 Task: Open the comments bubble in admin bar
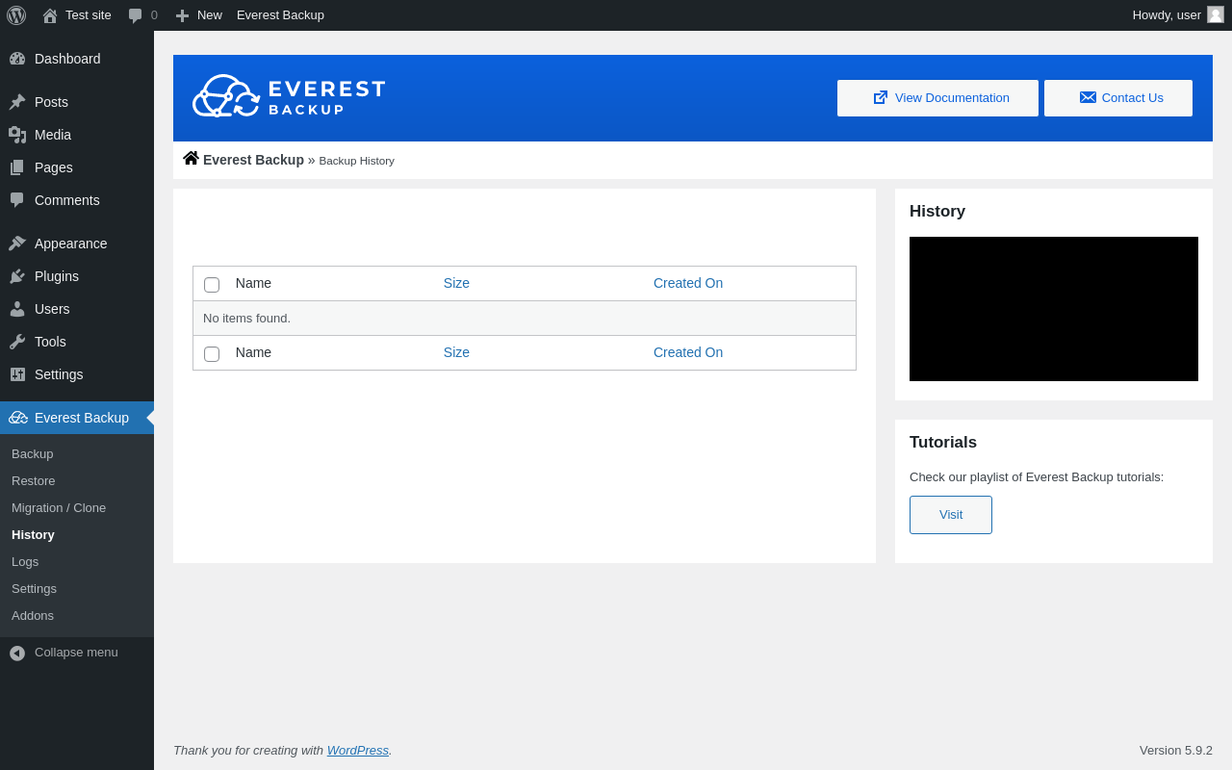136,15
